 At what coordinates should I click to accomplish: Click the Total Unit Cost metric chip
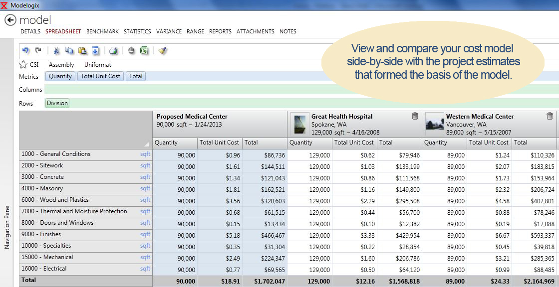click(x=100, y=76)
